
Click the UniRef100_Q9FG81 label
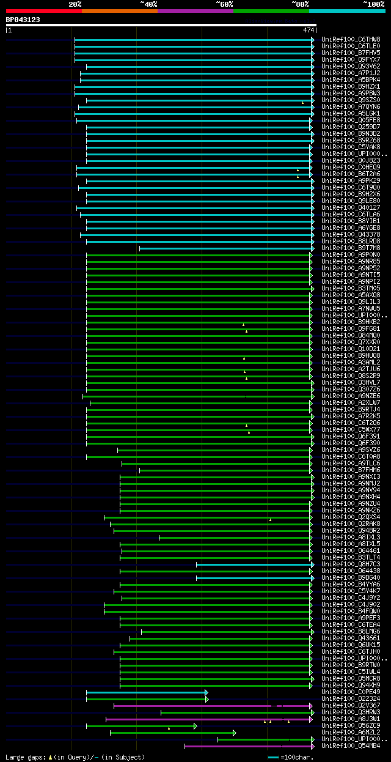tap(351, 328)
